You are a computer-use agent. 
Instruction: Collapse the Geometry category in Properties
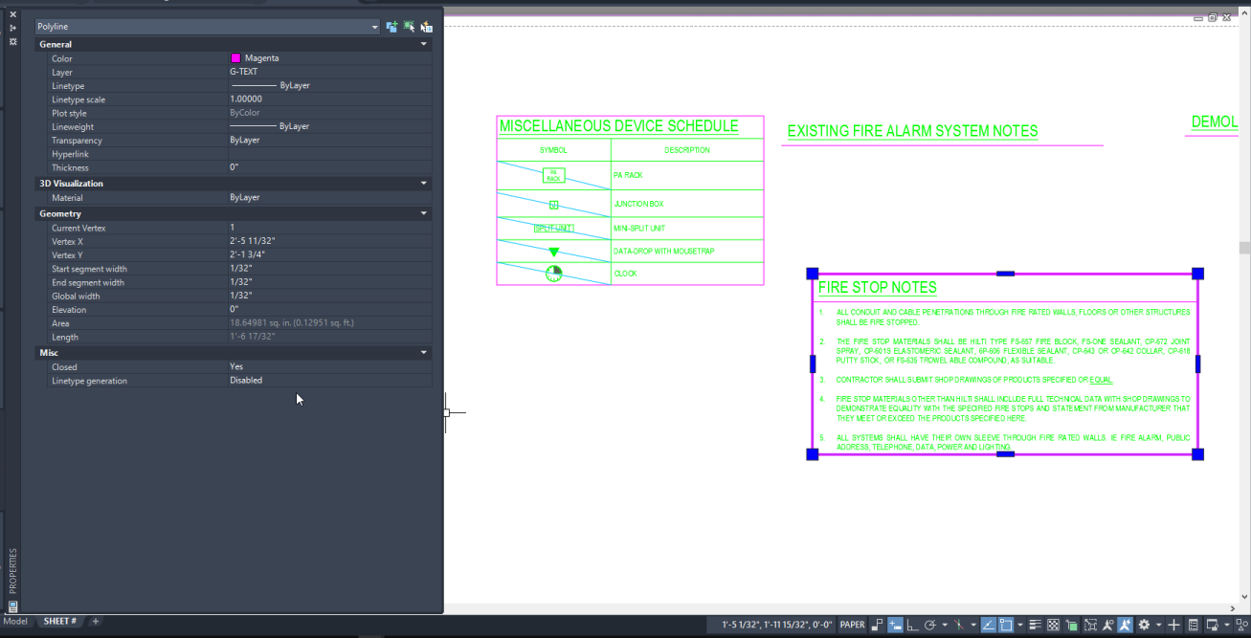[423, 212]
